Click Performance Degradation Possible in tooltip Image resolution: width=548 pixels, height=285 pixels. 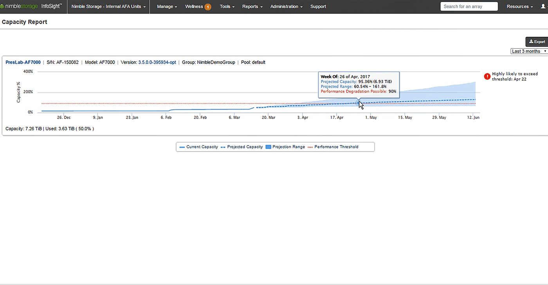359,91
